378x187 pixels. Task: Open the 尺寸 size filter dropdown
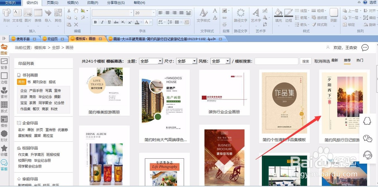pyautogui.click(x=195, y=61)
